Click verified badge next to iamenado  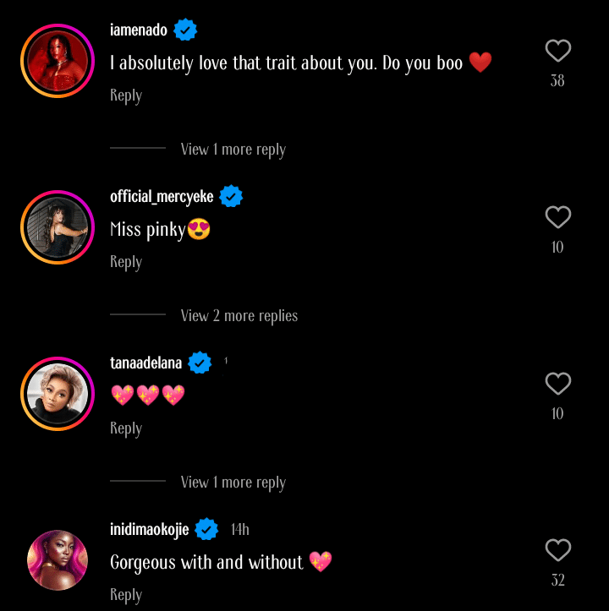185,30
